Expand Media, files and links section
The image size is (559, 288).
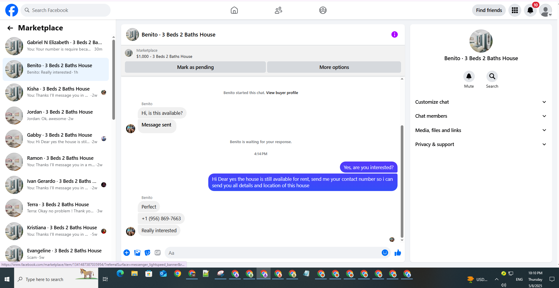(x=481, y=130)
